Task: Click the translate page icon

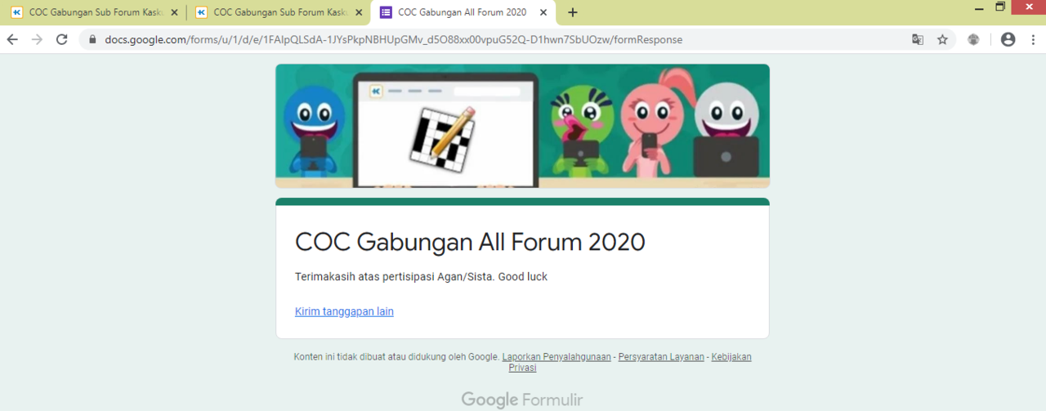Action: coord(918,39)
